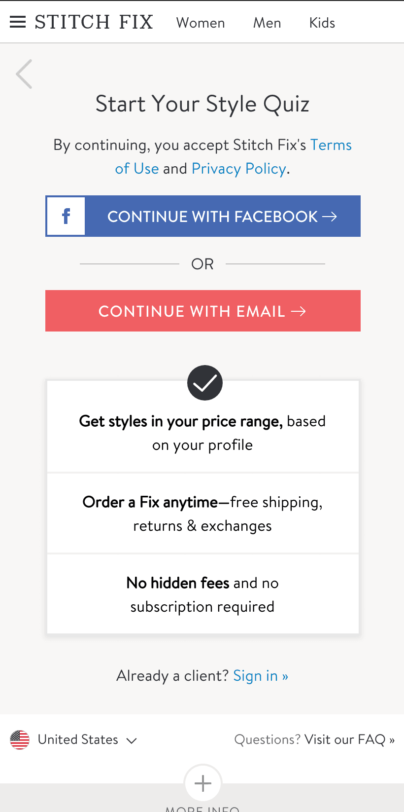
Task: Click the plus circle More Info icon
Action: point(203,783)
